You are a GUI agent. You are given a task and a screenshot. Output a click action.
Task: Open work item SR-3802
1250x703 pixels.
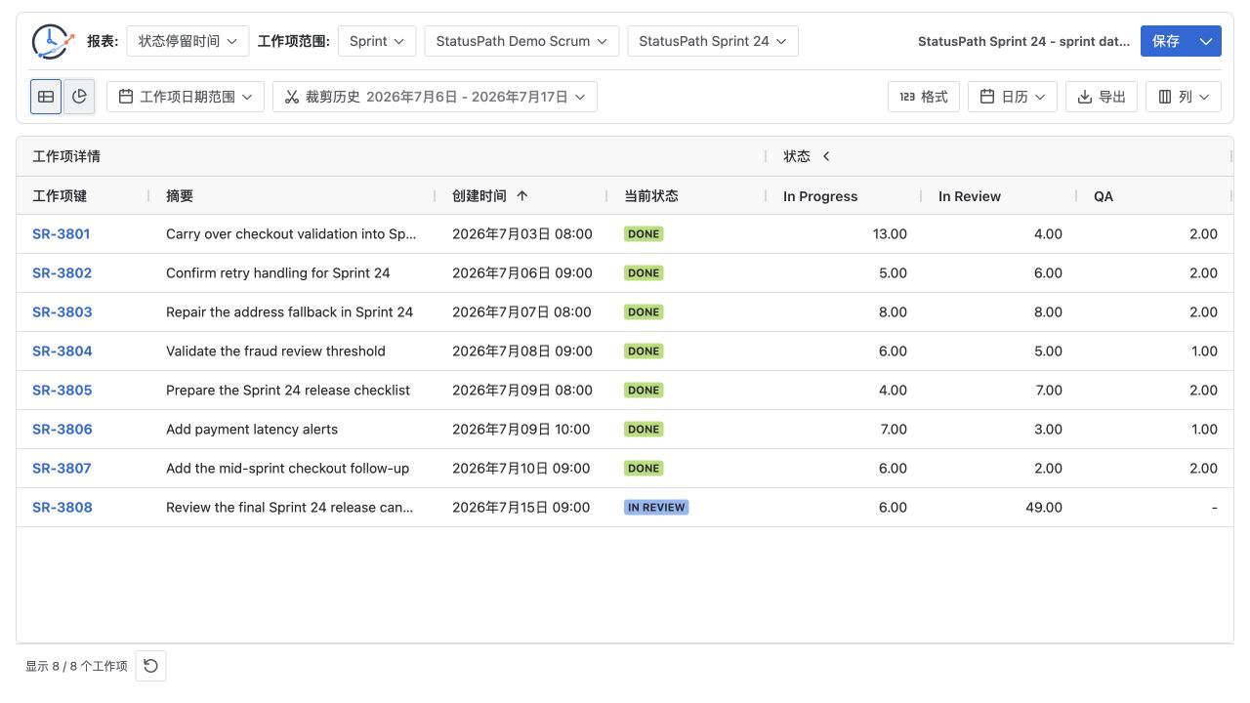(x=62, y=273)
